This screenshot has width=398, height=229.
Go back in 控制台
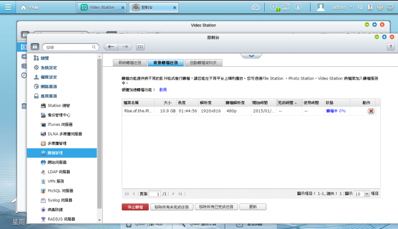[111, 47]
